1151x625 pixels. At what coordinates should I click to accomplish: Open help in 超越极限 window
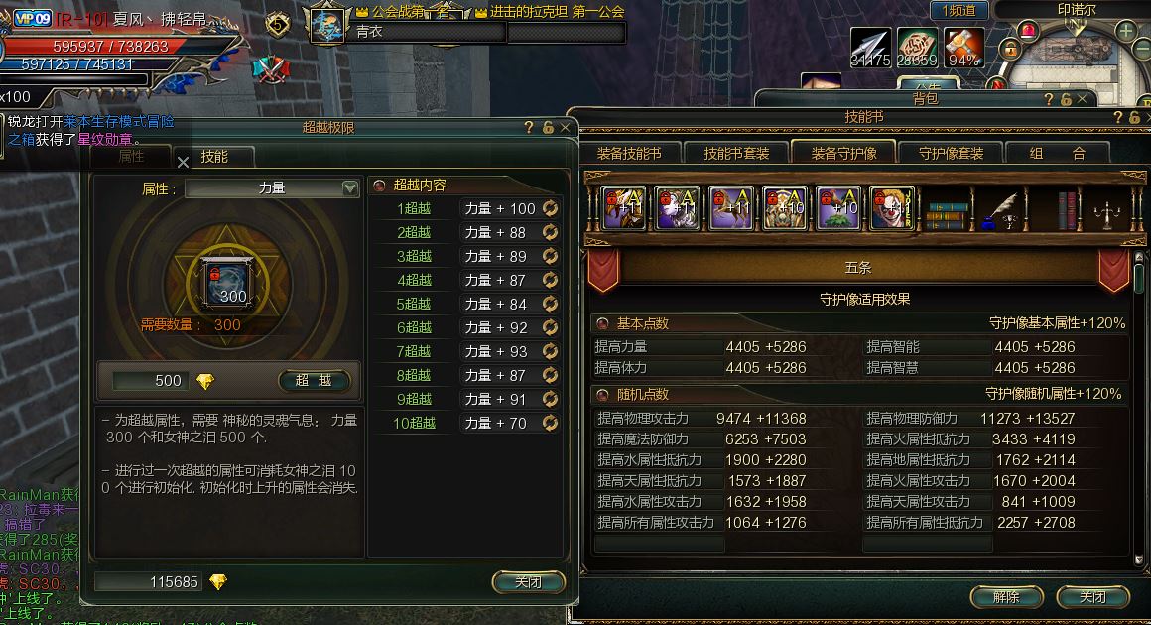[x=529, y=127]
